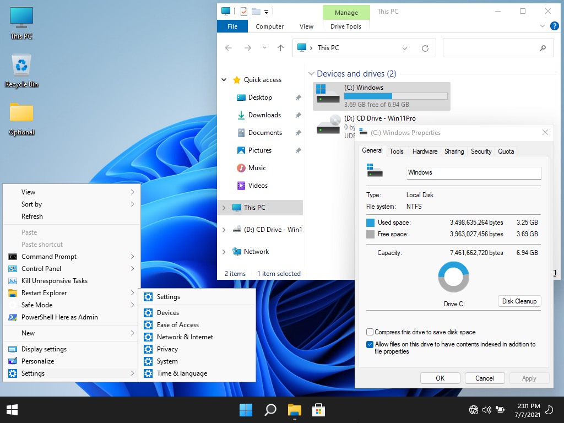Expand This PC in navigation pane

point(224,208)
